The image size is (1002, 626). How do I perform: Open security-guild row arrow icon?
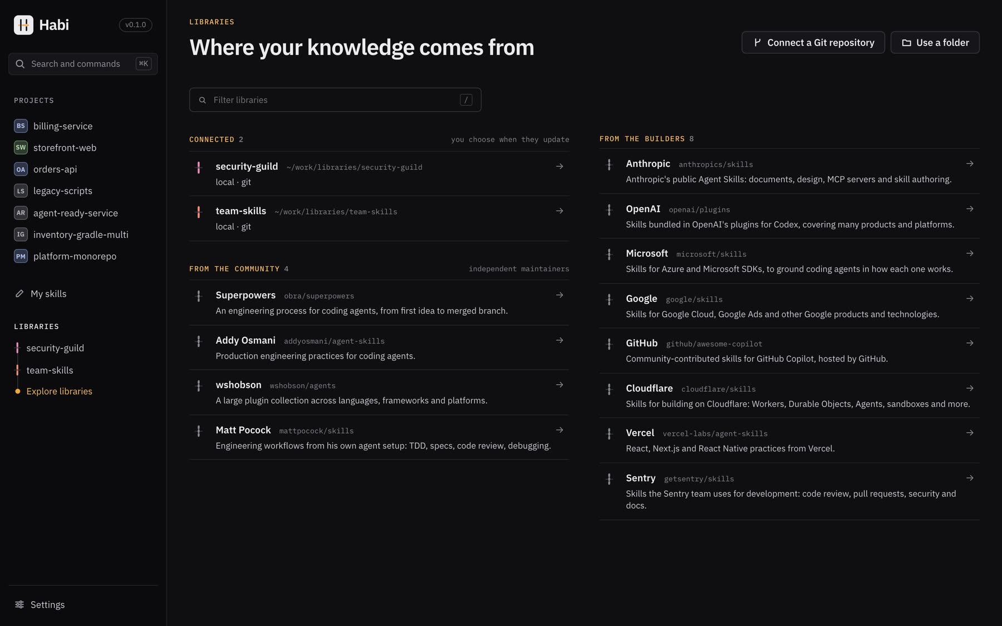tap(559, 166)
